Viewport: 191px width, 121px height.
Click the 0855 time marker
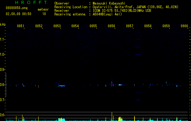tap(93, 26)
